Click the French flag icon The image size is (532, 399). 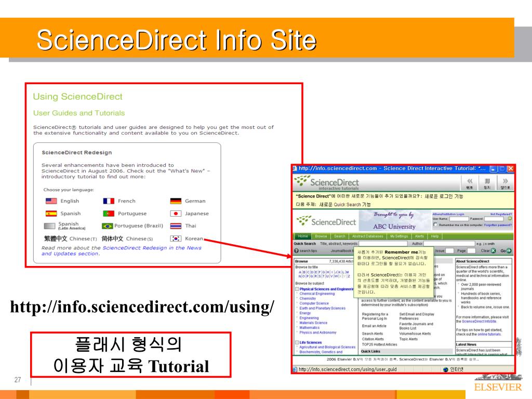109,201
